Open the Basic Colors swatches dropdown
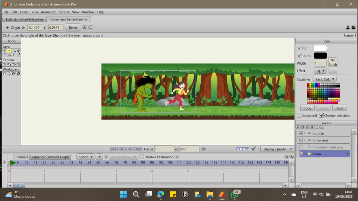 pyautogui.click(x=324, y=79)
